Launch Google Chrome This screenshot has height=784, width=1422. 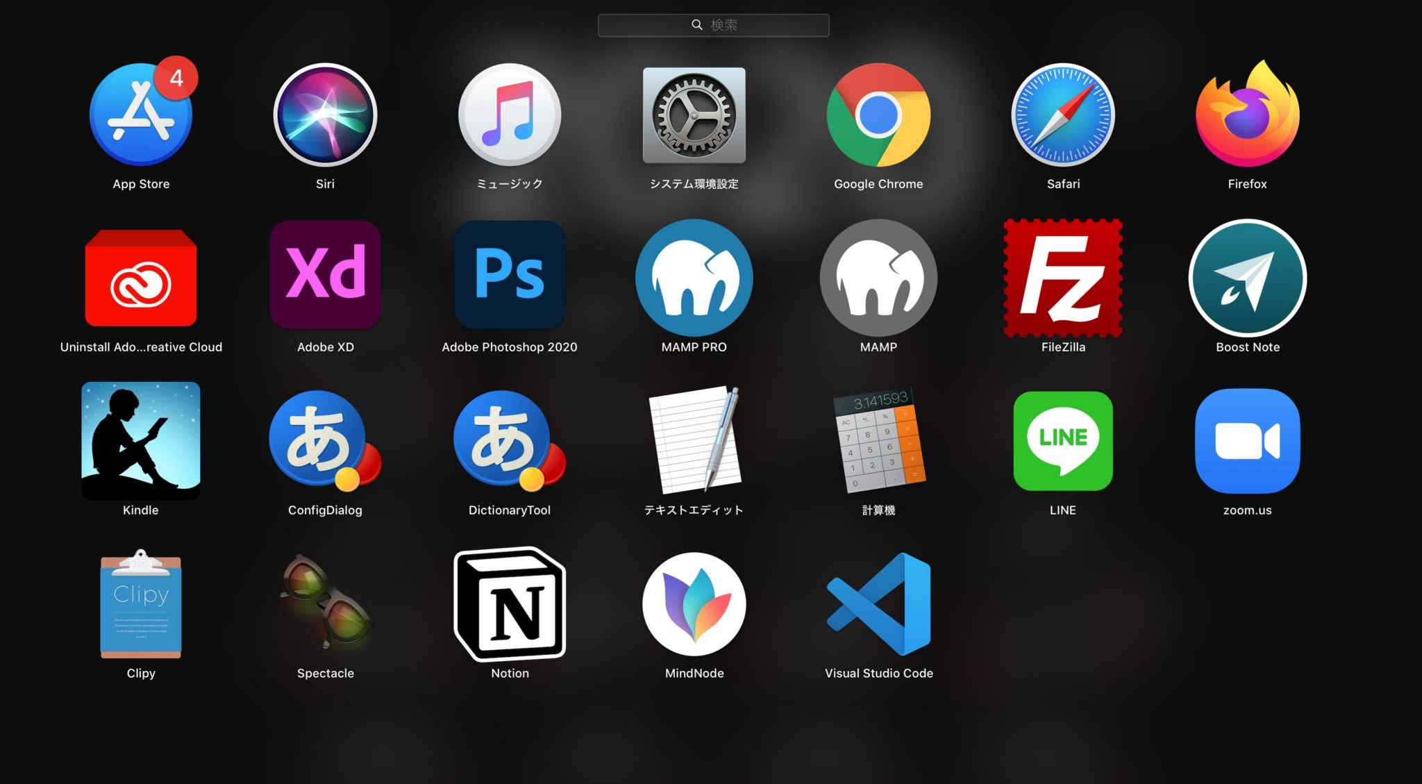point(878,115)
